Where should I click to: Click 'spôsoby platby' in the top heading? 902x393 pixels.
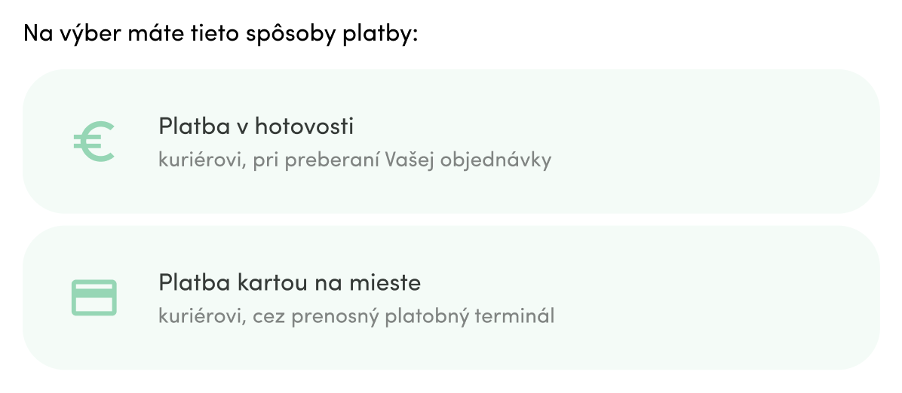point(332,33)
